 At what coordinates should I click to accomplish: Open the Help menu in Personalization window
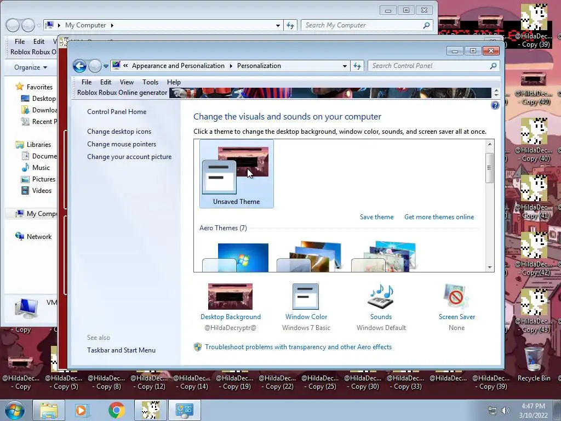(x=174, y=82)
